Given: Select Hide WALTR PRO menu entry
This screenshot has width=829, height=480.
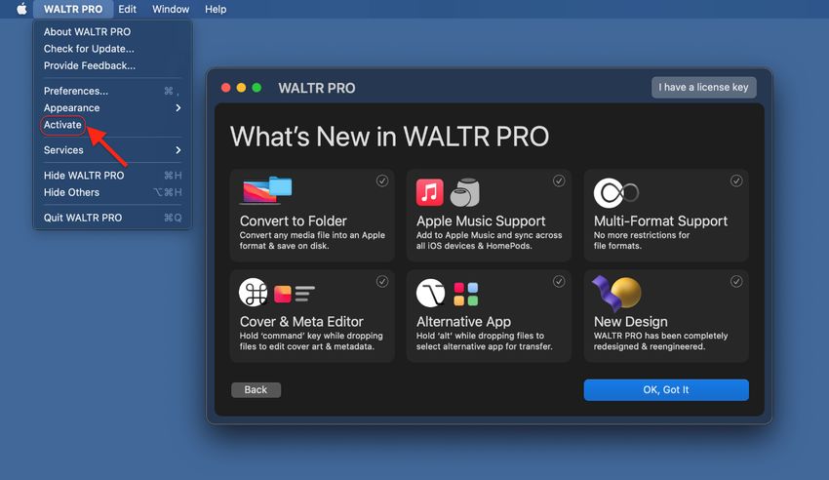Looking at the screenshot, I should [x=112, y=176].
